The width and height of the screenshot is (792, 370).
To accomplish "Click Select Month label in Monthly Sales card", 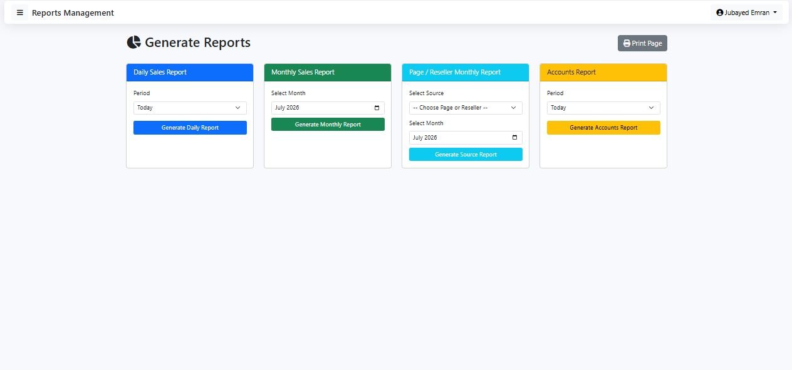I will [288, 93].
